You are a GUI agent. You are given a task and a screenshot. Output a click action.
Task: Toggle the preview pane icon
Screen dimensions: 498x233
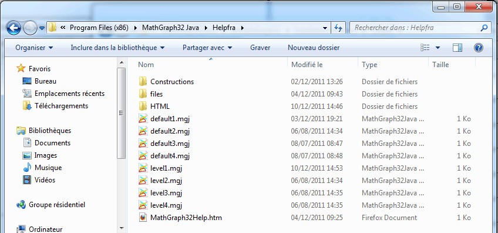[x=457, y=48]
